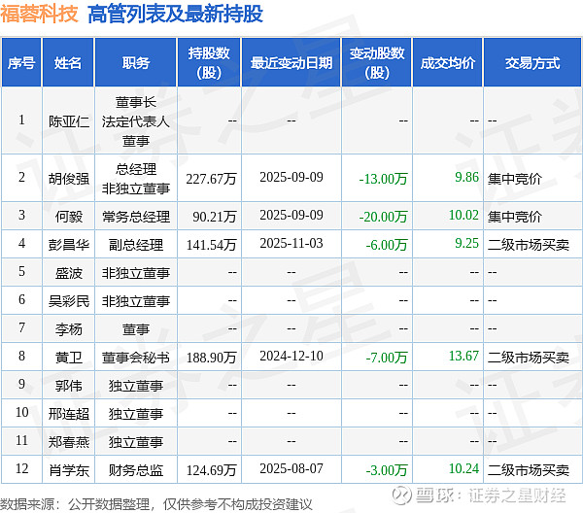Viewport: 583px width, 513px height.
Task: Click the date 2025-08-07
Action: 291,468
